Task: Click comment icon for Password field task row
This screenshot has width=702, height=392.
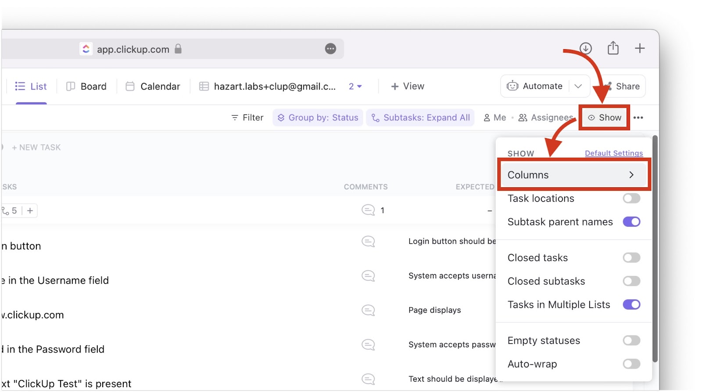Action: [368, 345]
